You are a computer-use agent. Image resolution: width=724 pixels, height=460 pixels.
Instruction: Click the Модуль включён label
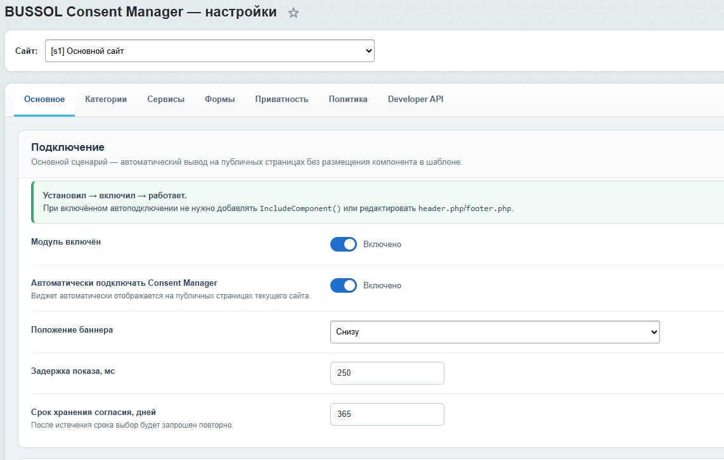coord(66,242)
